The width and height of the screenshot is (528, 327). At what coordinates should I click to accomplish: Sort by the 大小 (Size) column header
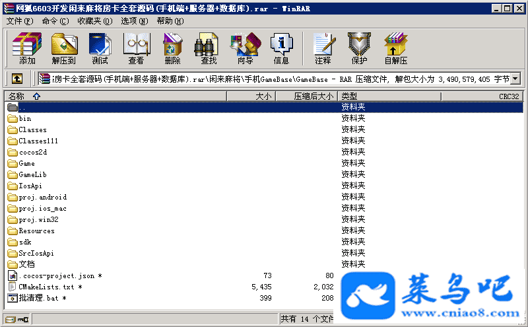click(251, 96)
